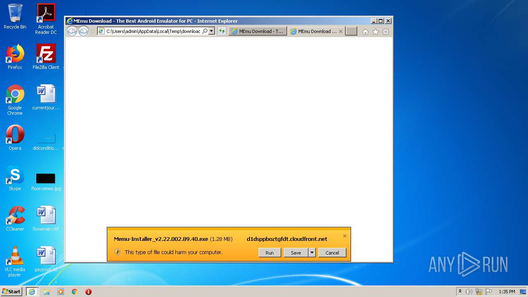Save the Memu-Installer file
Screen dimensions: 528x297
point(296,252)
